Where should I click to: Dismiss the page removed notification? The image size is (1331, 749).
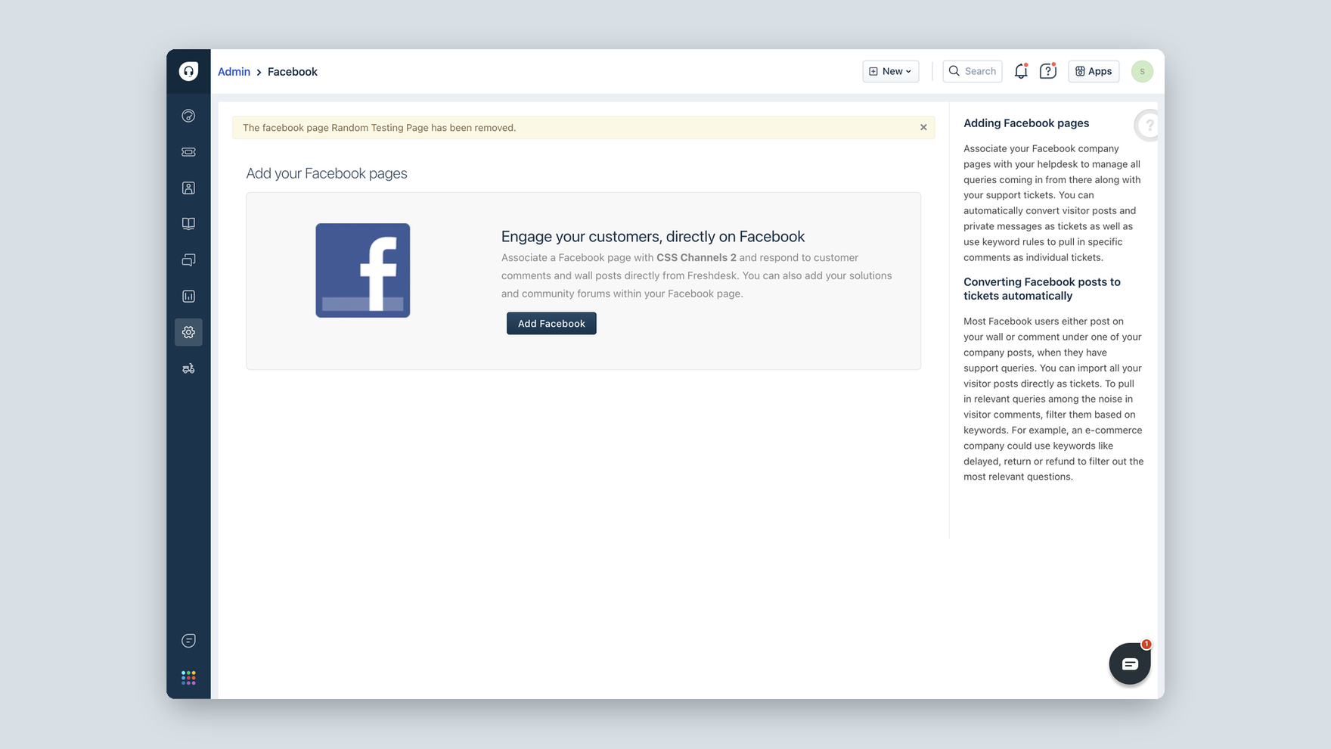tap(923, 127)
